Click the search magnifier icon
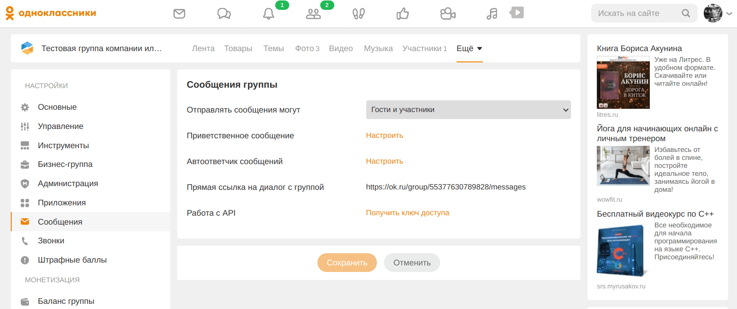This screenshot has height=309, width=737. pos(686,13)
